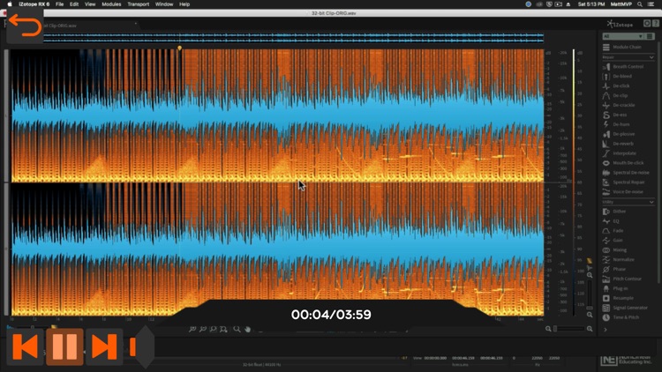Collapse the Repair modules section
This screenshot has height=372, width=662.
(x=651, y=57)
